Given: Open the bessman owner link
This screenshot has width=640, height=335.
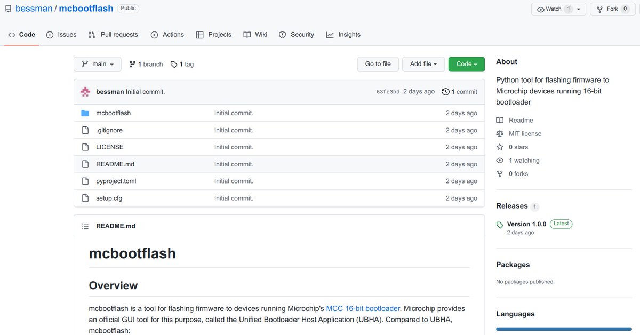Looking at the screenshot, I should [x=34, y=9].
